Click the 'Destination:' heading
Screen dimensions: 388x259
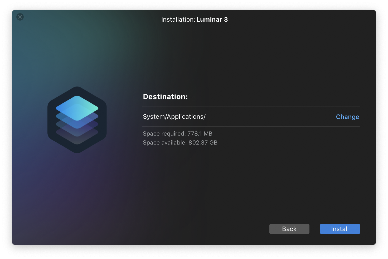pos(165,97)
